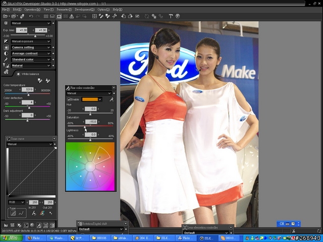Click the rotate right toolbar icon
Viewport: 323px width, 242px height.
[x=130, y=16]
